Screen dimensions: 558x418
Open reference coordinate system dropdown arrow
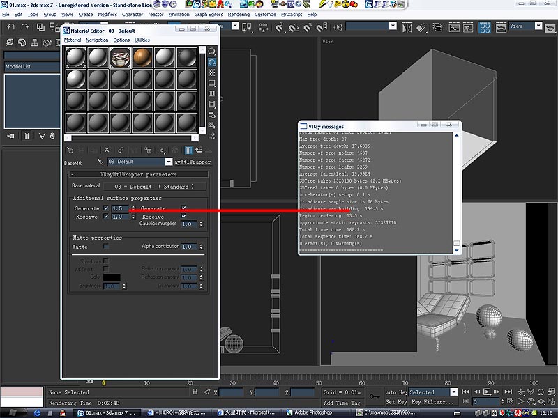pos(235,26)
